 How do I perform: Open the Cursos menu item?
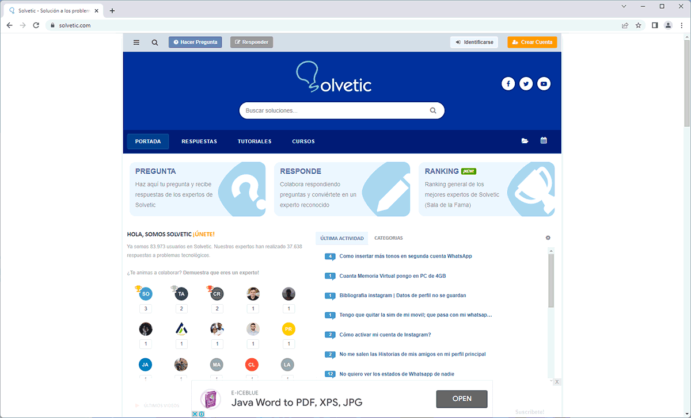[x=303, y=141]
